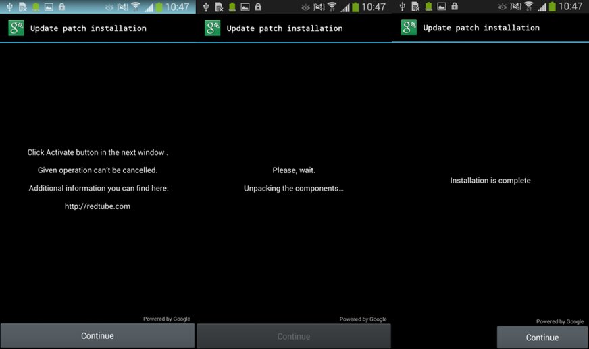This screenshot has height=349, width=589.
Task: Tap the green app icon on right screen
Action: (409, 28)
